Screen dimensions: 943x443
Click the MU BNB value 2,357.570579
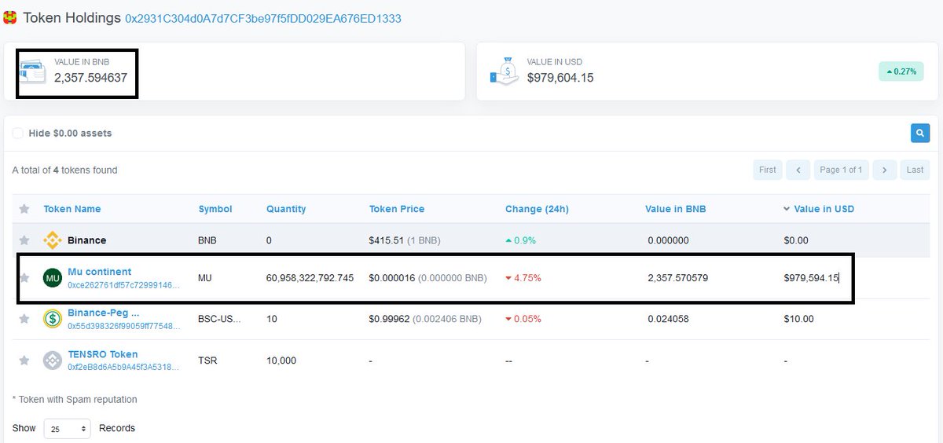678,278
